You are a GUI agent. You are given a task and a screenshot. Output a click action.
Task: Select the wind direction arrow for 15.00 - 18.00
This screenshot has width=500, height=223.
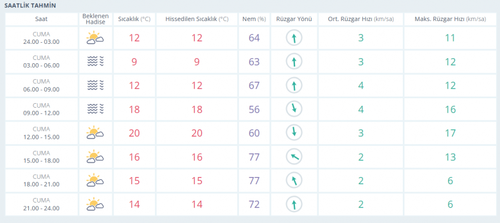tap(294, 157)
